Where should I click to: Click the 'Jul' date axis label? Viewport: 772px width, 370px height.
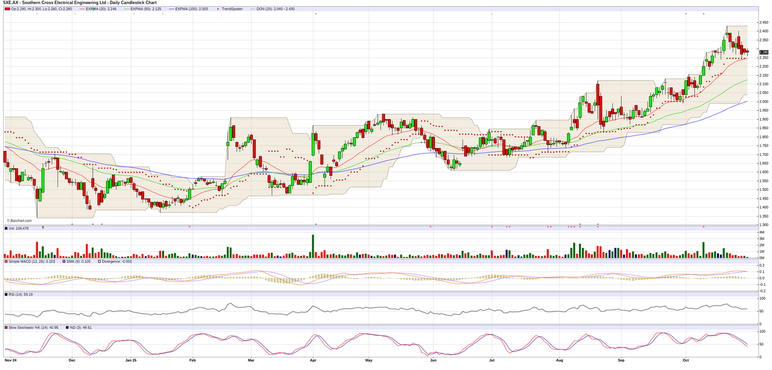point(492,360)
